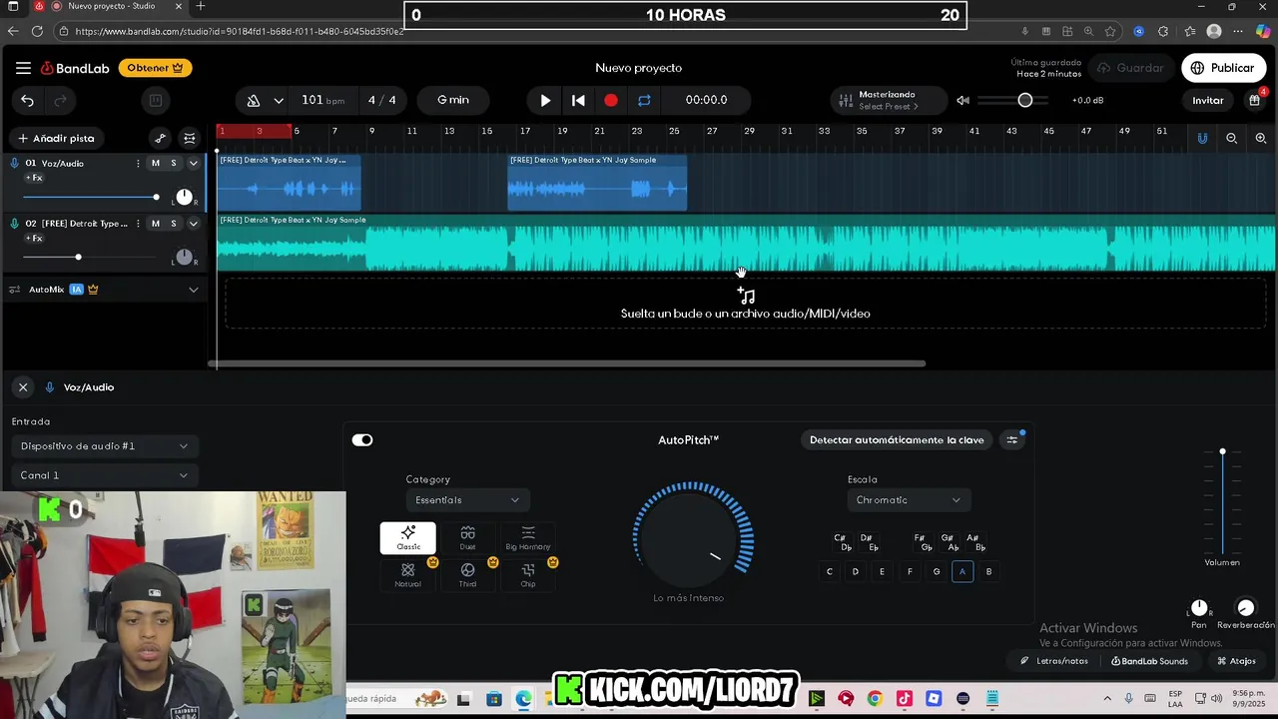Mute the Voz/Audio track
The image size is (1278, 719).
155,163
